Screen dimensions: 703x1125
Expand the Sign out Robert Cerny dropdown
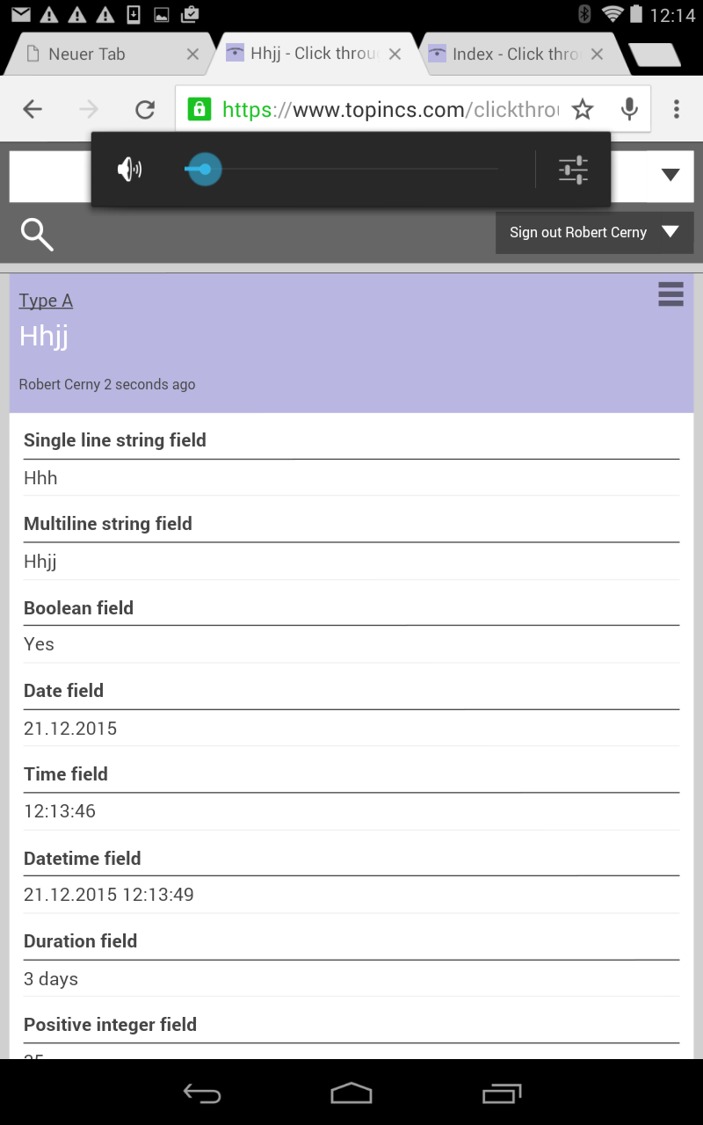pyautogui.click(x=670, y=232)
